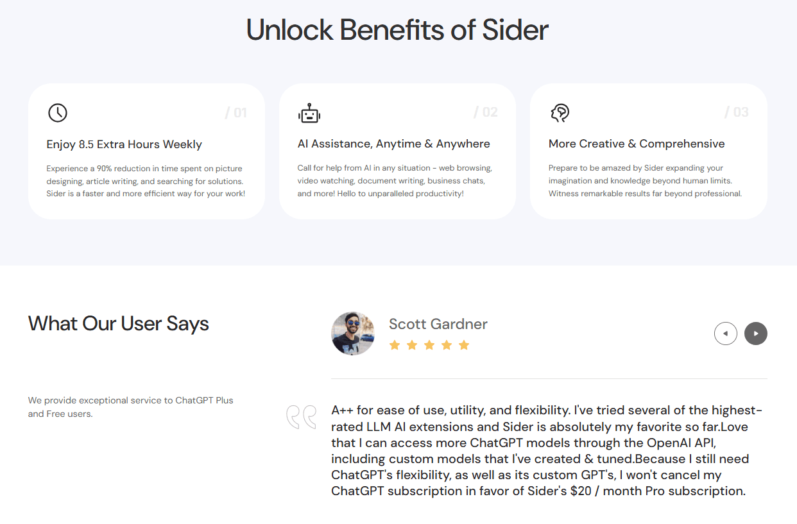
Task: Click the Scott Gardner reviewer name
Action: click(438, 324)
